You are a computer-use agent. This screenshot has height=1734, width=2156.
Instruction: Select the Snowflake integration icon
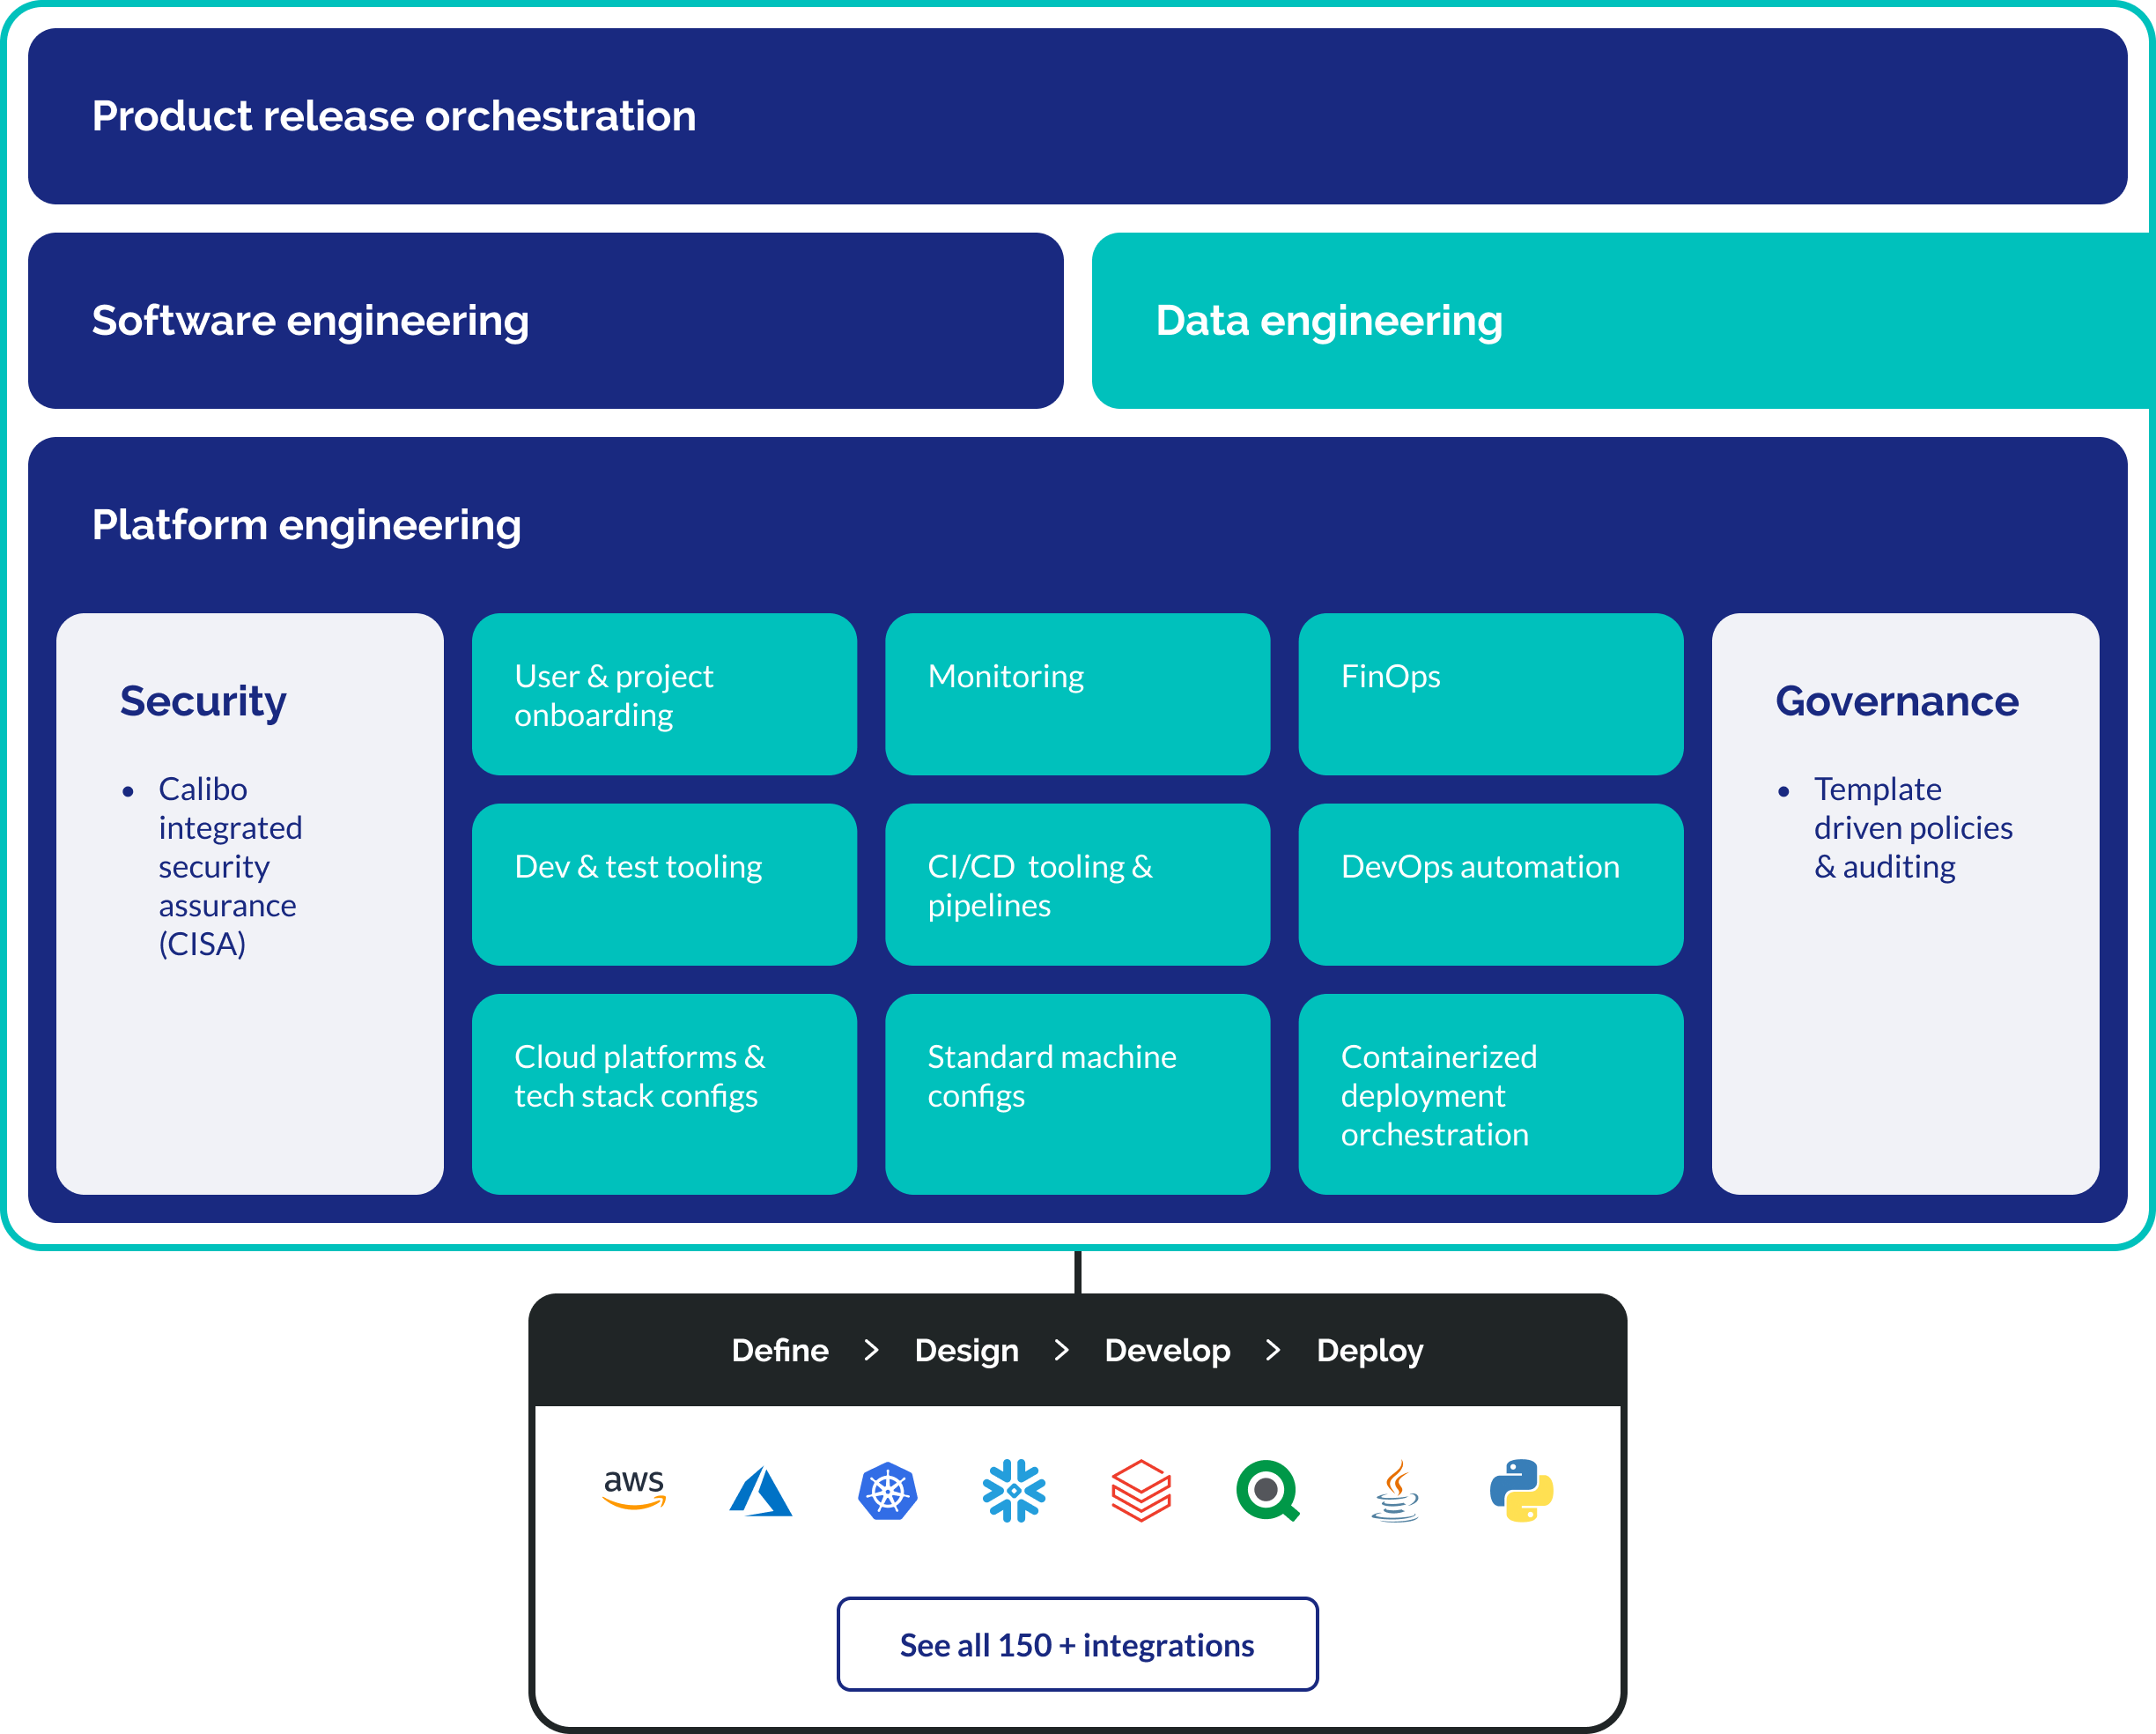tap(1014, 1492)
